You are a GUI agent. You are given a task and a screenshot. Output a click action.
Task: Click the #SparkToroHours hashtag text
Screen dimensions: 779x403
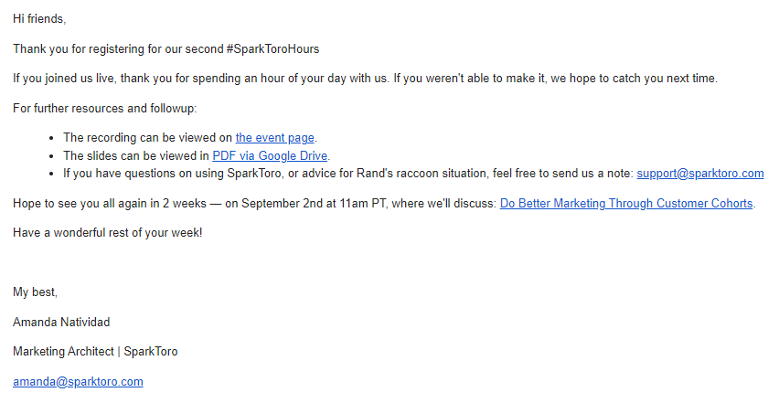272,49
